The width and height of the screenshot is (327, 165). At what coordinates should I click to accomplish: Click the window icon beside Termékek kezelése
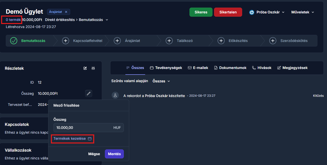pyautogui.click(x=89, y=139)
